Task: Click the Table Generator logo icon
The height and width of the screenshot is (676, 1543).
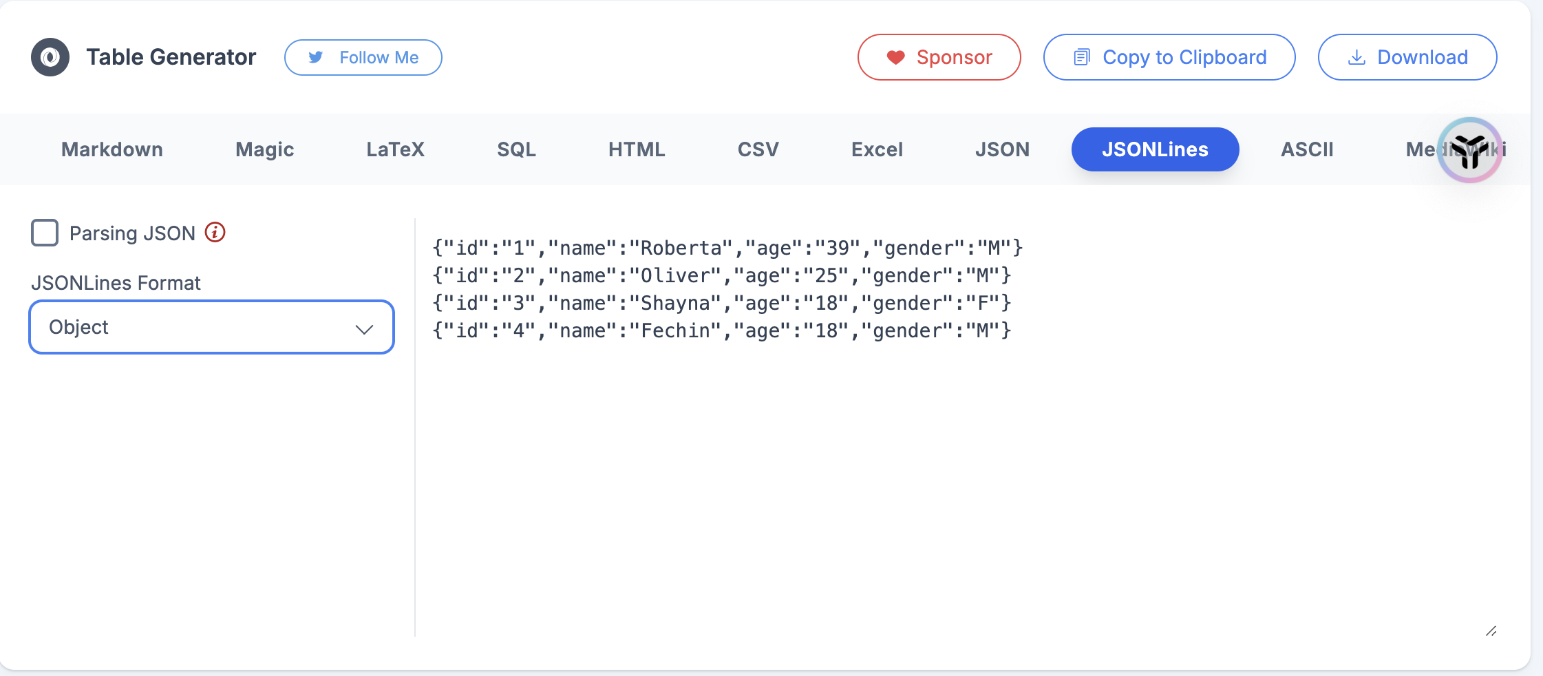Action: pyautogui.click(x=50, y=57)
